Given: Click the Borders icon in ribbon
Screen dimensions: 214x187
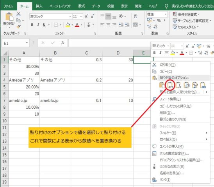Looking at the screenshot, I should (x=56, y=25).
